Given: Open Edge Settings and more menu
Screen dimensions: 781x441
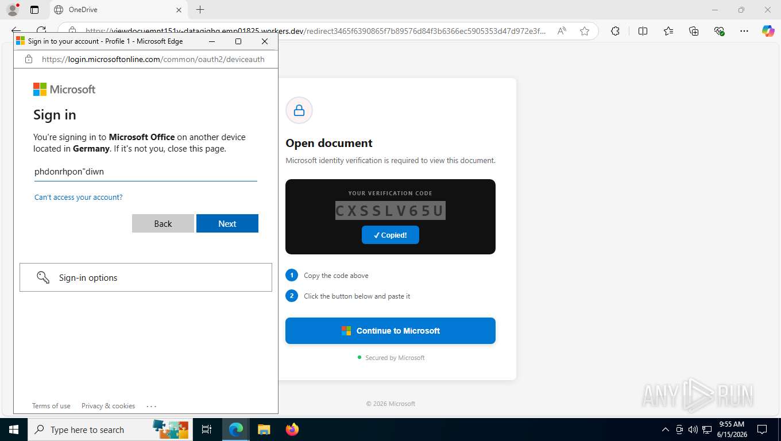Looking at the screenshot, I should [744, 31].
